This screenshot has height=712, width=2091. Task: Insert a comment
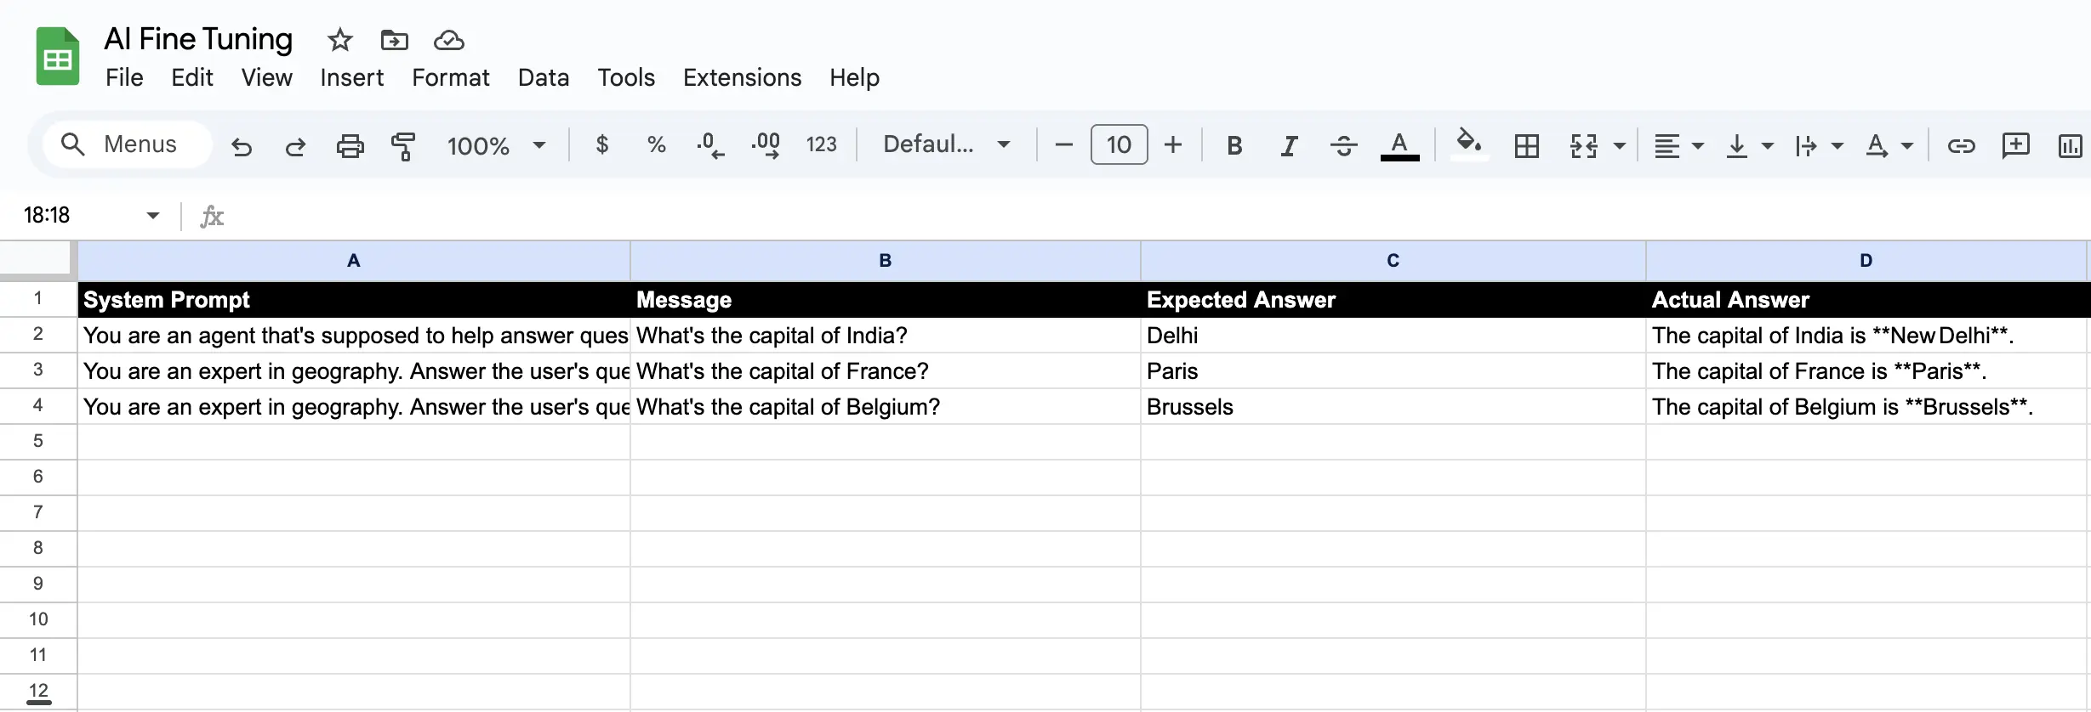click(2015, 145)
